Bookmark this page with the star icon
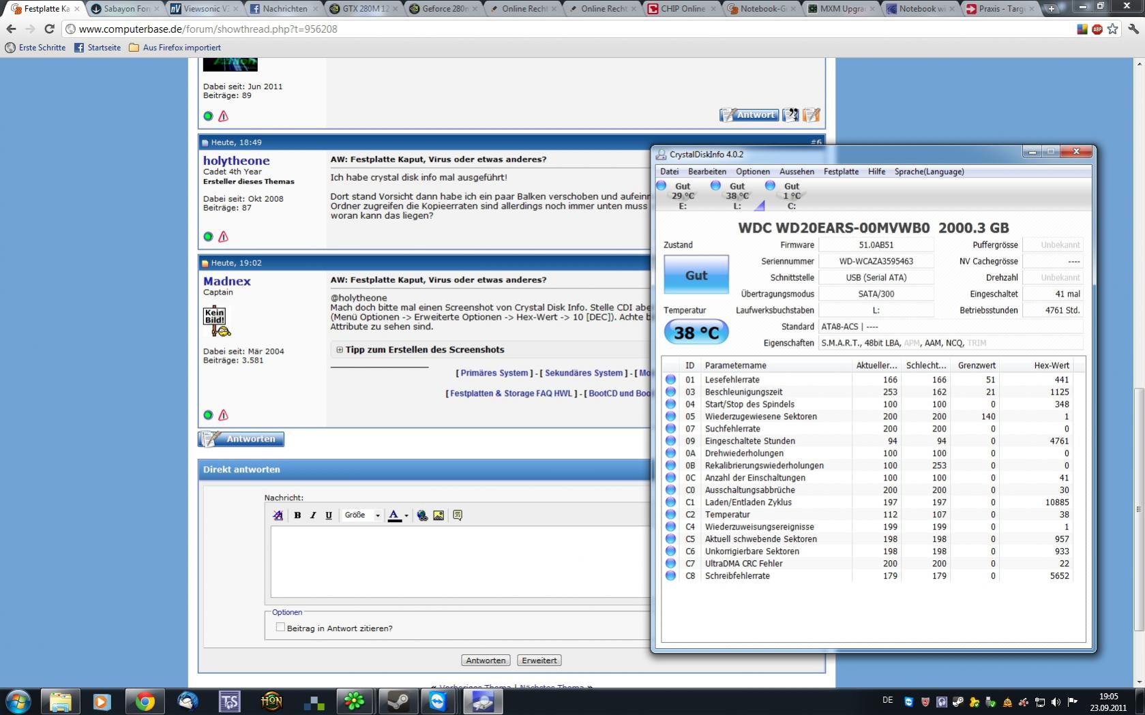The width and height of the screenshot is (1145, 715). [1113, 29]
